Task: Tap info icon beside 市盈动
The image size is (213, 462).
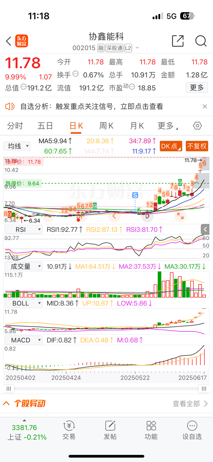Action: 132,87
